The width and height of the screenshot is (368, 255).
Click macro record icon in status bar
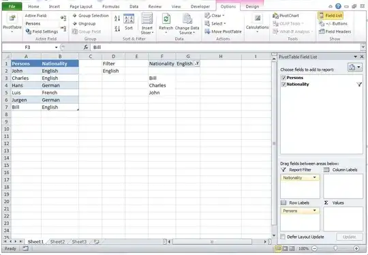click(x=25, y=248)
